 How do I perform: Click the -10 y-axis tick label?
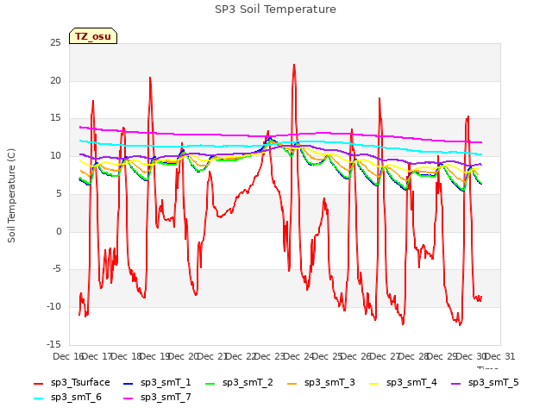point(53,307)
